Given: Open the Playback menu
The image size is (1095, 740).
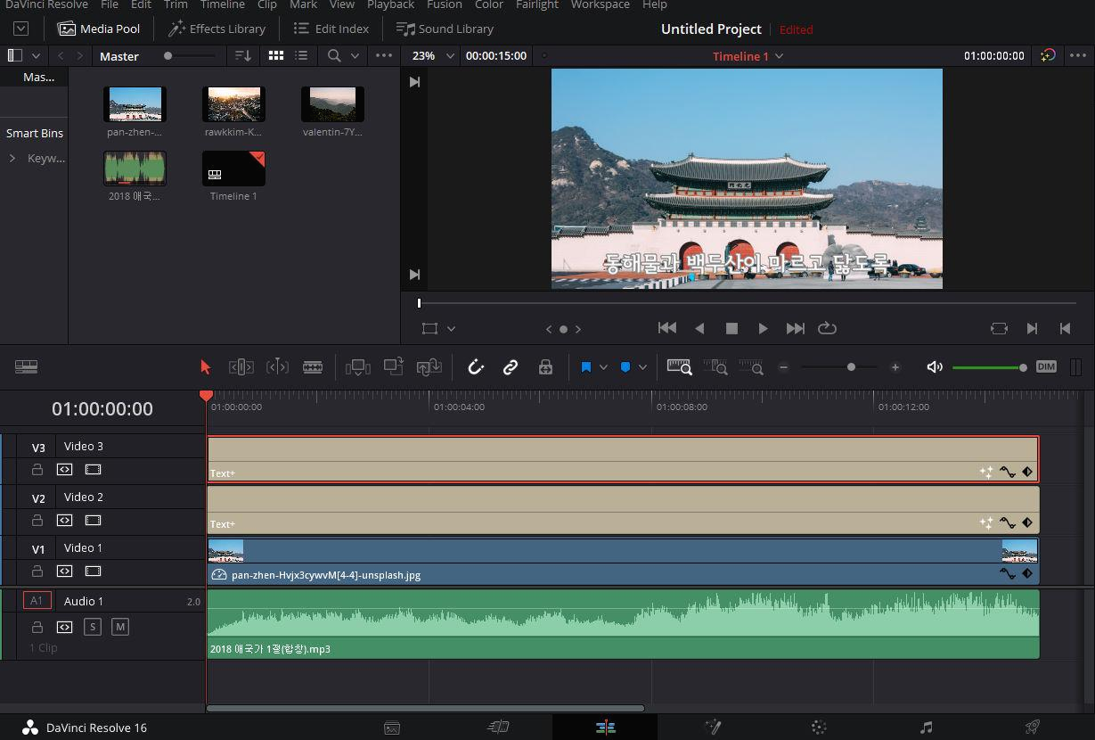Looking at the screenshot, I should point(390,5).
